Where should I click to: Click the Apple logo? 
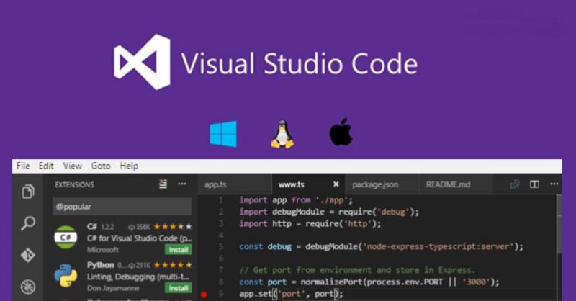pyautogui.click(x=341, y=132)
